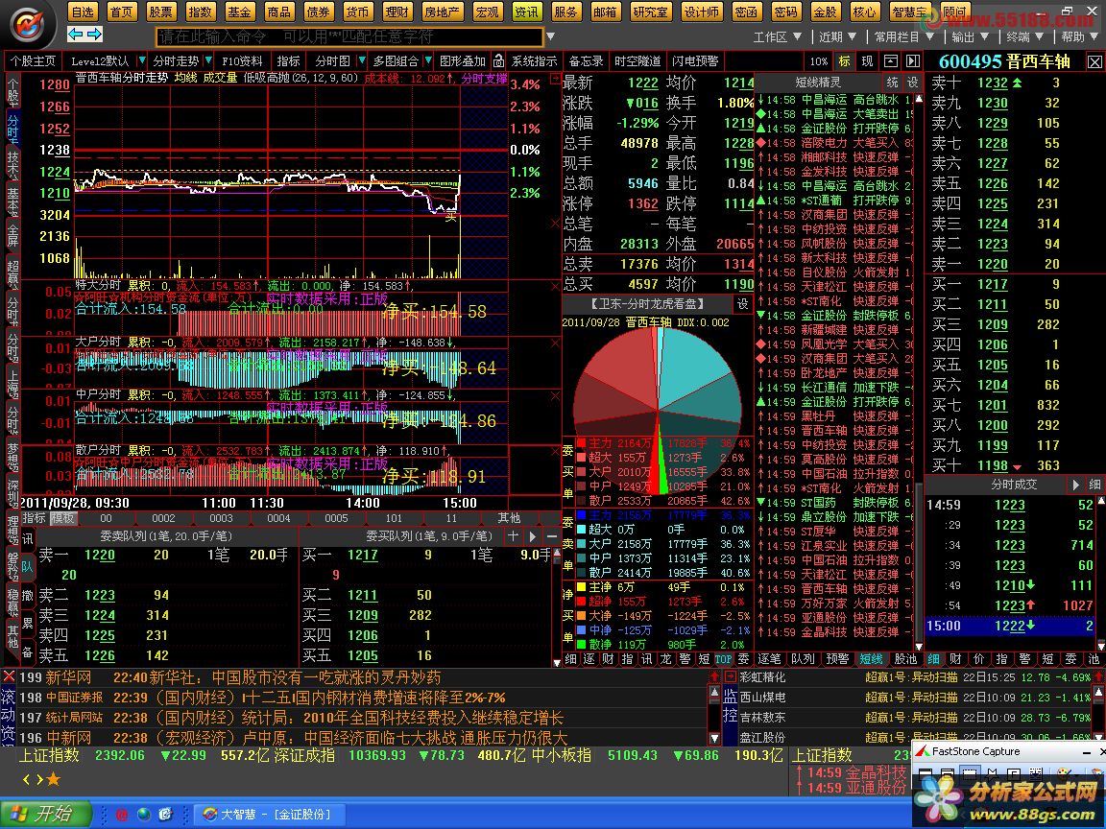This screenshot has width=1106, height=829.
Task: Open the 基金 toolbar button
Action: pyautogui.click(x=239, y=12)
